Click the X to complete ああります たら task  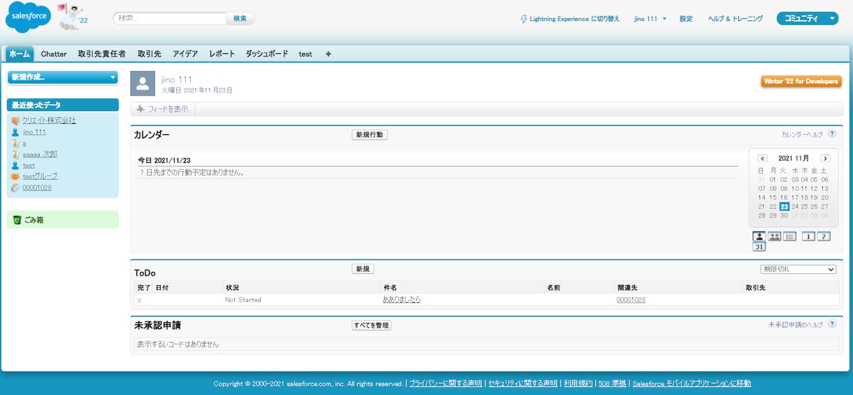[139, 300]
